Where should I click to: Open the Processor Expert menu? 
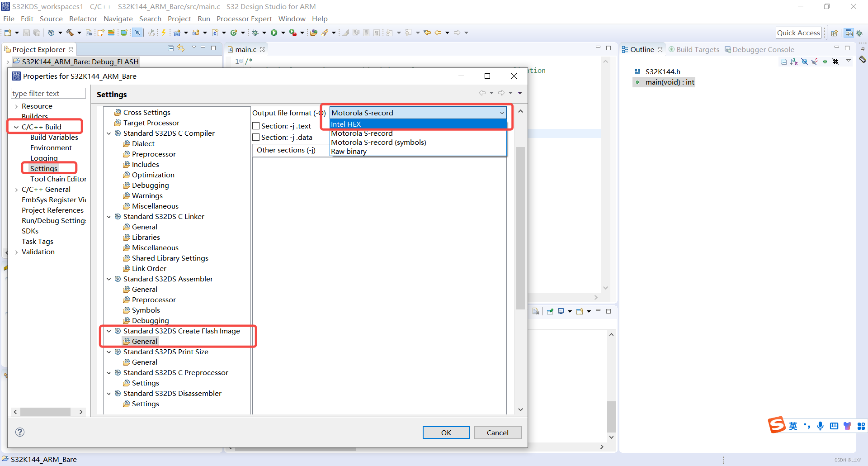(244, 19)
